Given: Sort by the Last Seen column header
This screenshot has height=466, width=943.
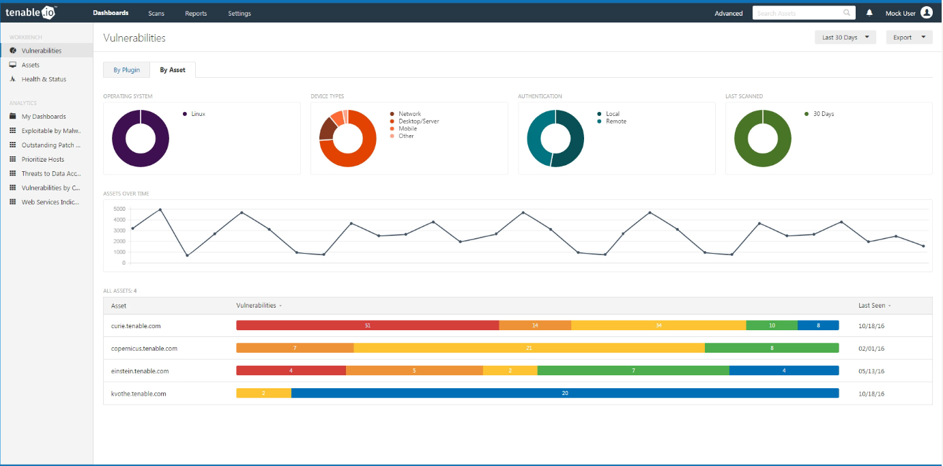Looking at the screenshot, I should pos(874,306).
